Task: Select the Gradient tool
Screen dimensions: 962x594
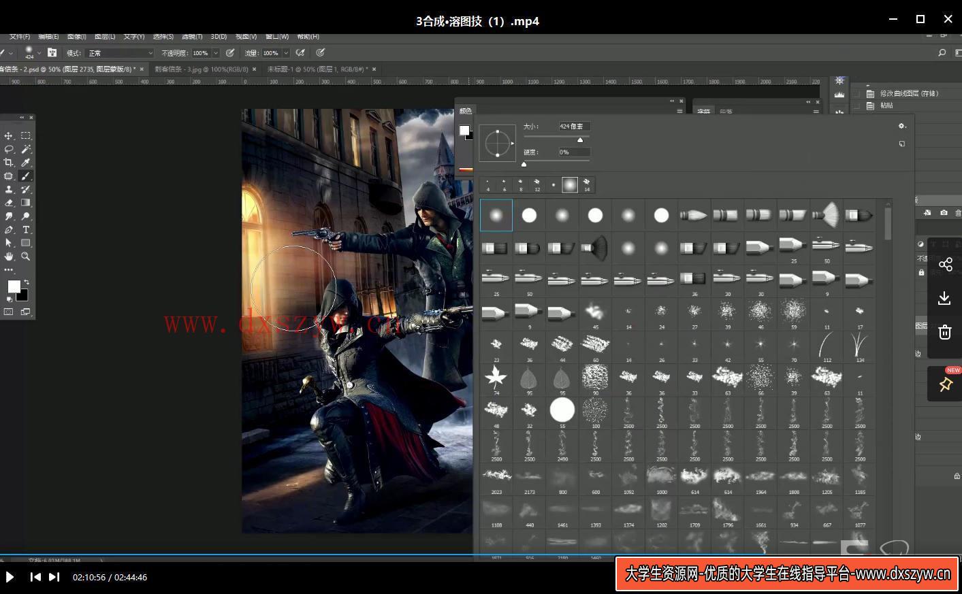Action: tap(26, 203)
